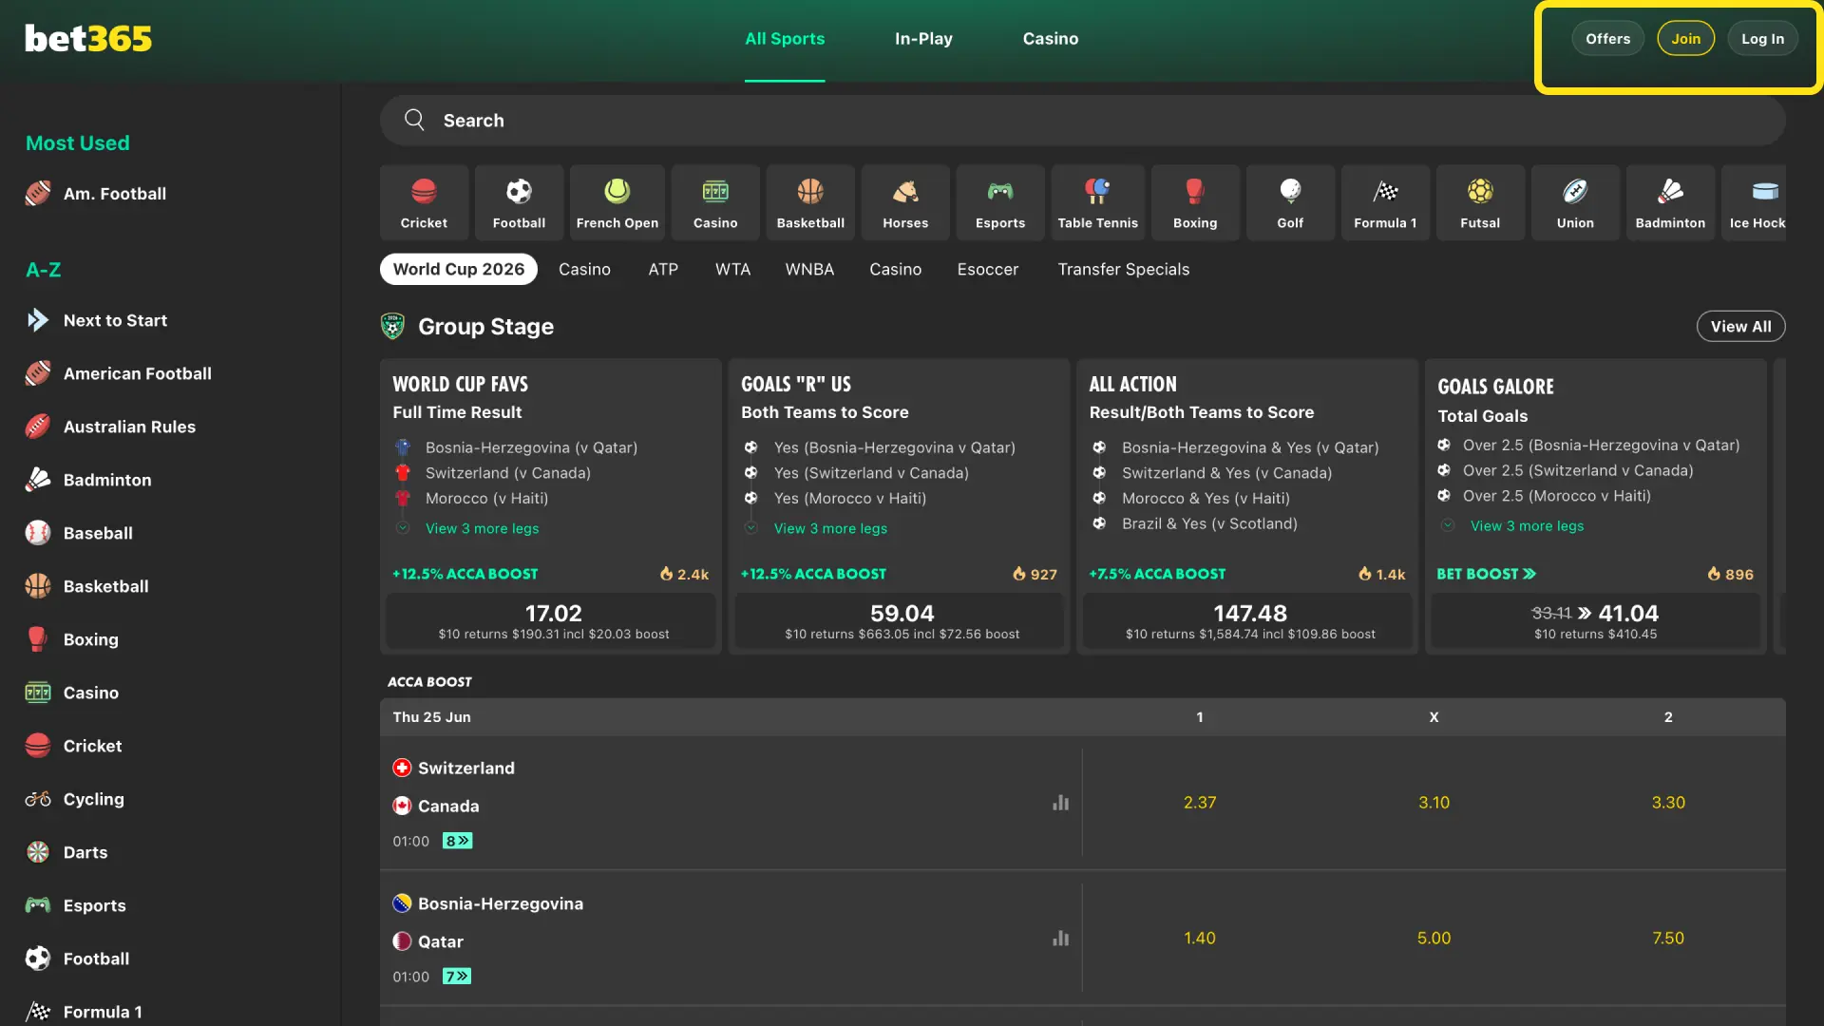
Task: Add Goals R Us 59.04 acca
Action: click(902, 621)
